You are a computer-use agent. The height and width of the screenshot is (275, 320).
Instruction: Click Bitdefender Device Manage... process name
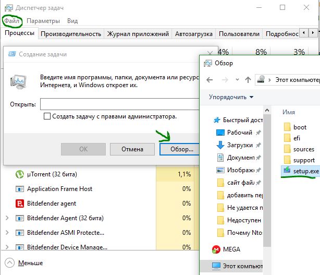67,247
